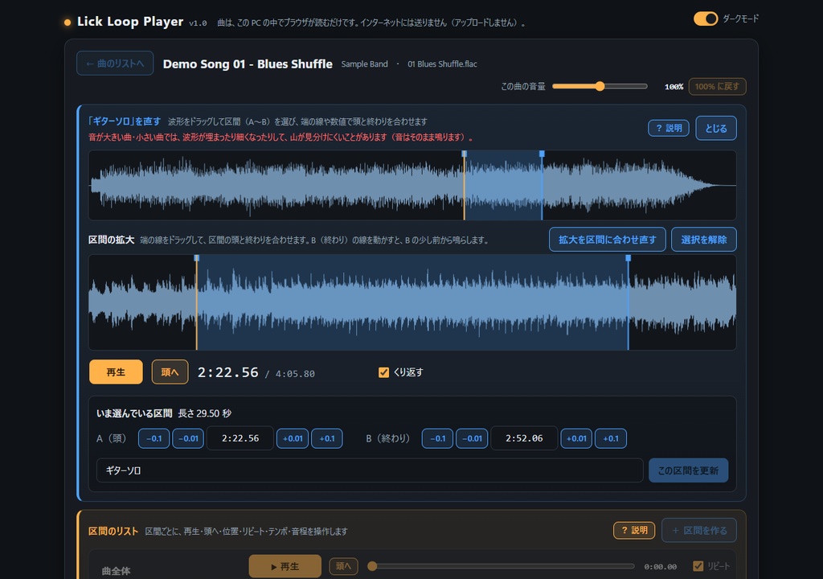This screenshot has height=579, width=823.
Task: Open ? 説明 help in 区間のリスト panel
Action: pyautogui.click(x=634, y=530)
